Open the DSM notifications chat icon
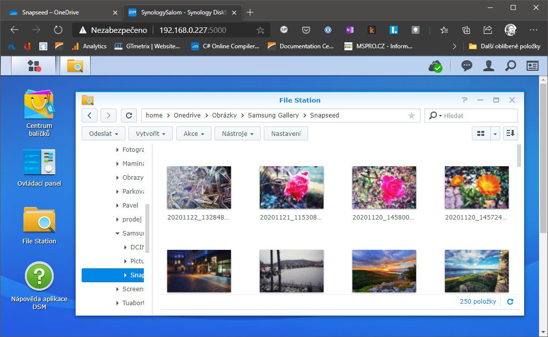The height and width of the screenshot is (337, 548). [466, 66]
